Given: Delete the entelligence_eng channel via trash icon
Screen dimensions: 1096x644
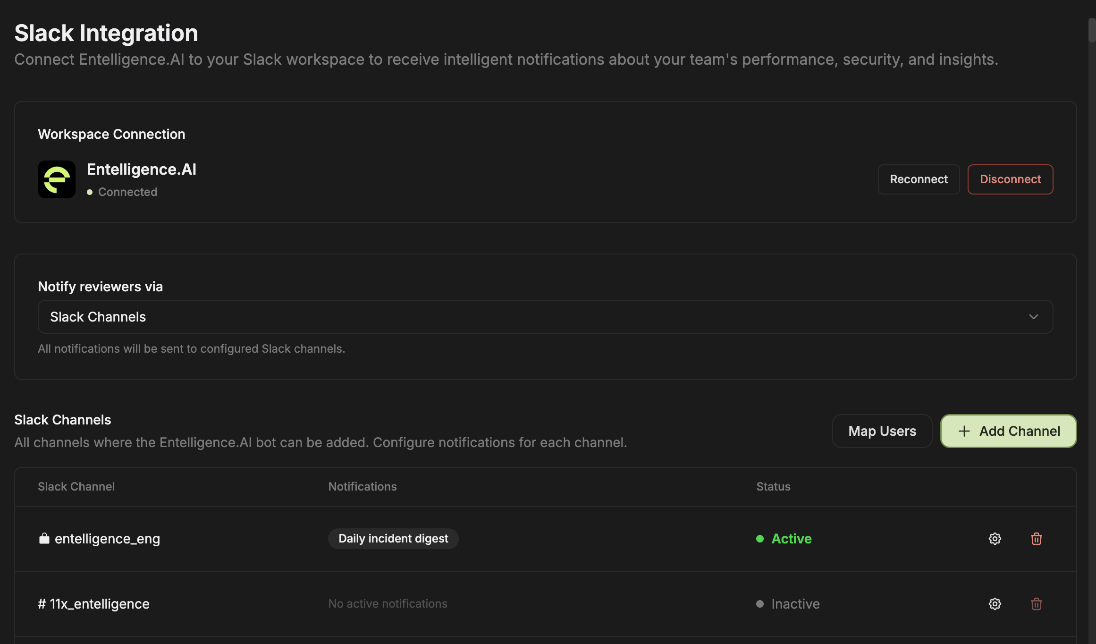Looking at the screenshot, I should point(1036,539).
